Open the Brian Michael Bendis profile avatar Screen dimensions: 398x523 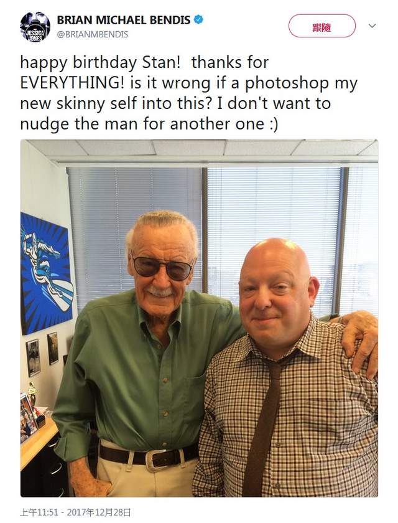pyautogui.click(x=35, y=27)
